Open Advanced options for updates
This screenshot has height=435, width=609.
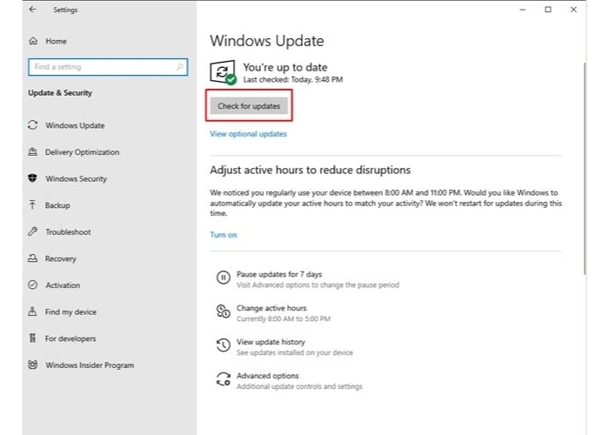[268, 376]
